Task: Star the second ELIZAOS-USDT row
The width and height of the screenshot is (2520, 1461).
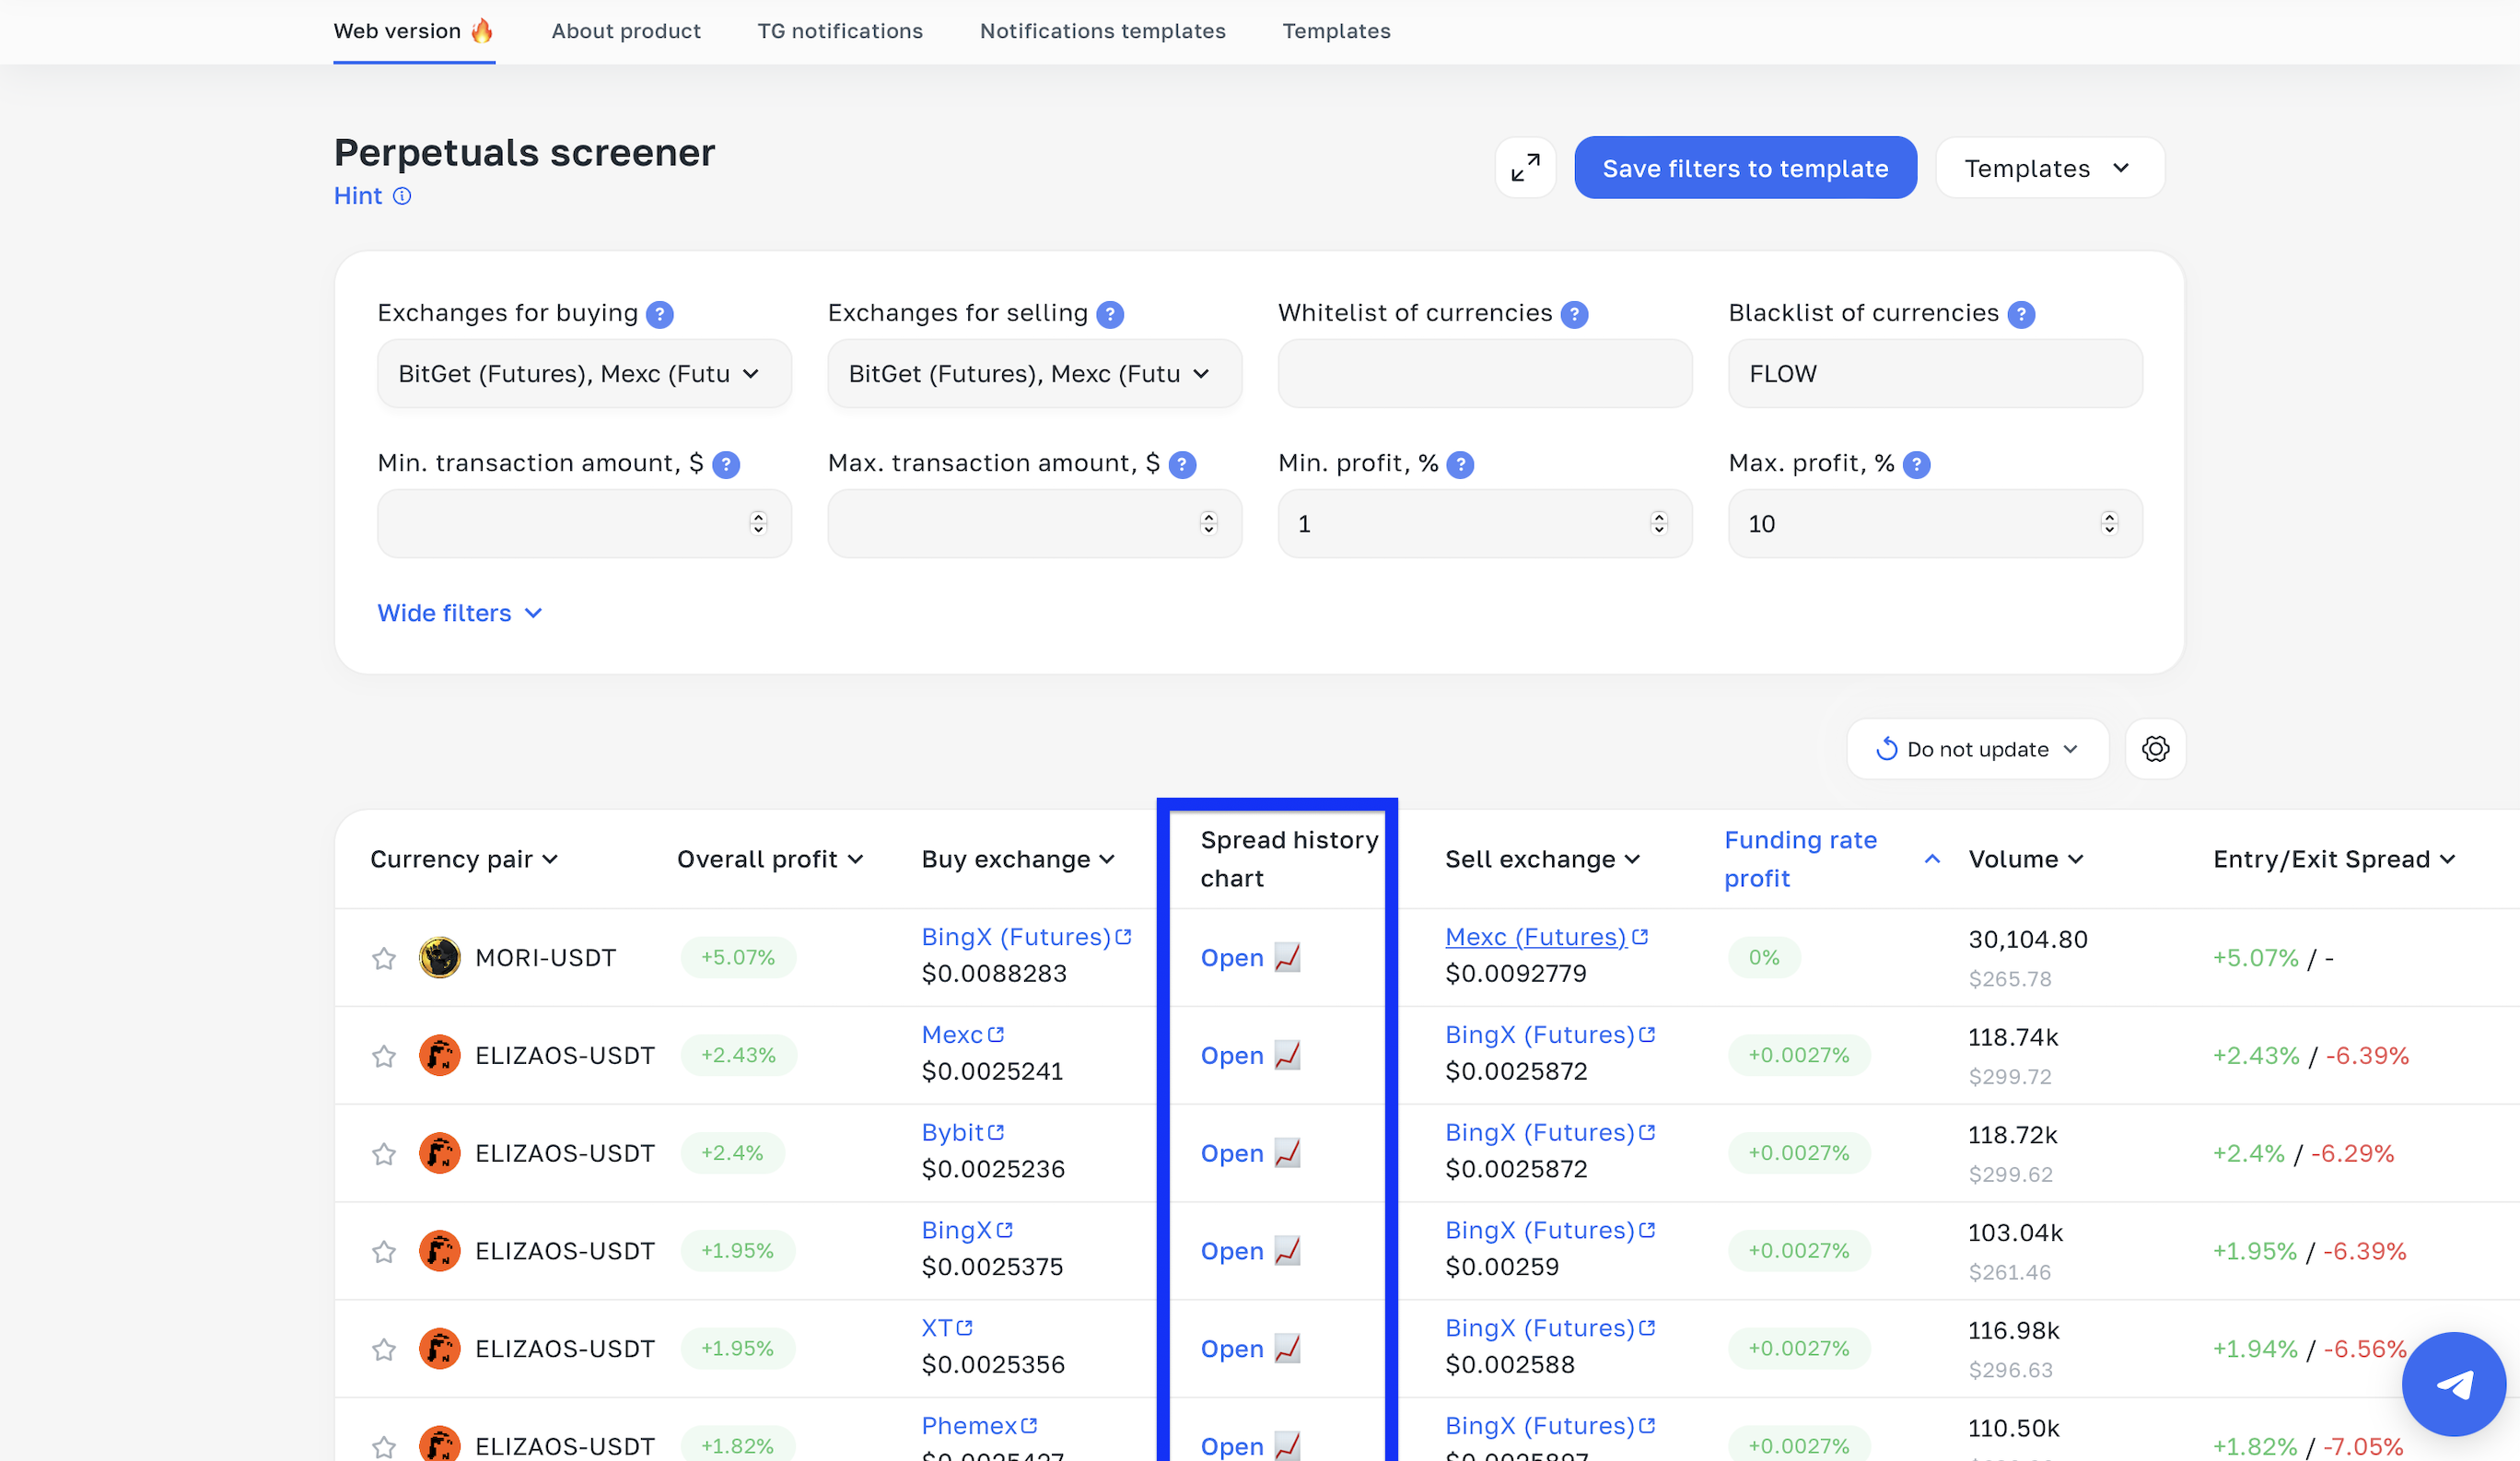Action: coord(384,1055)
